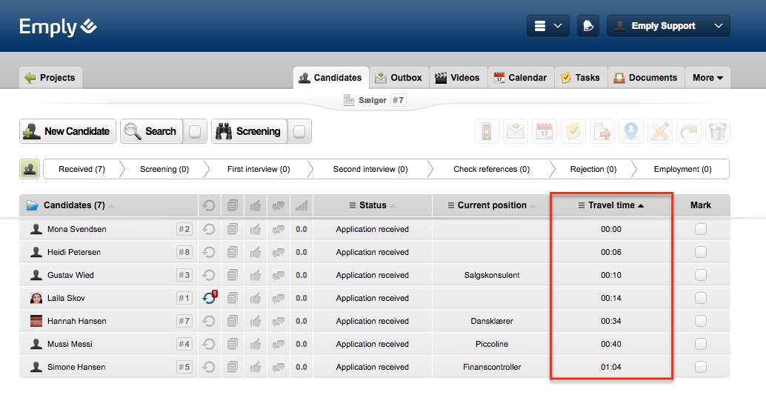Click the send email envelope icon
766x418 pixels.
coord(516,131)
